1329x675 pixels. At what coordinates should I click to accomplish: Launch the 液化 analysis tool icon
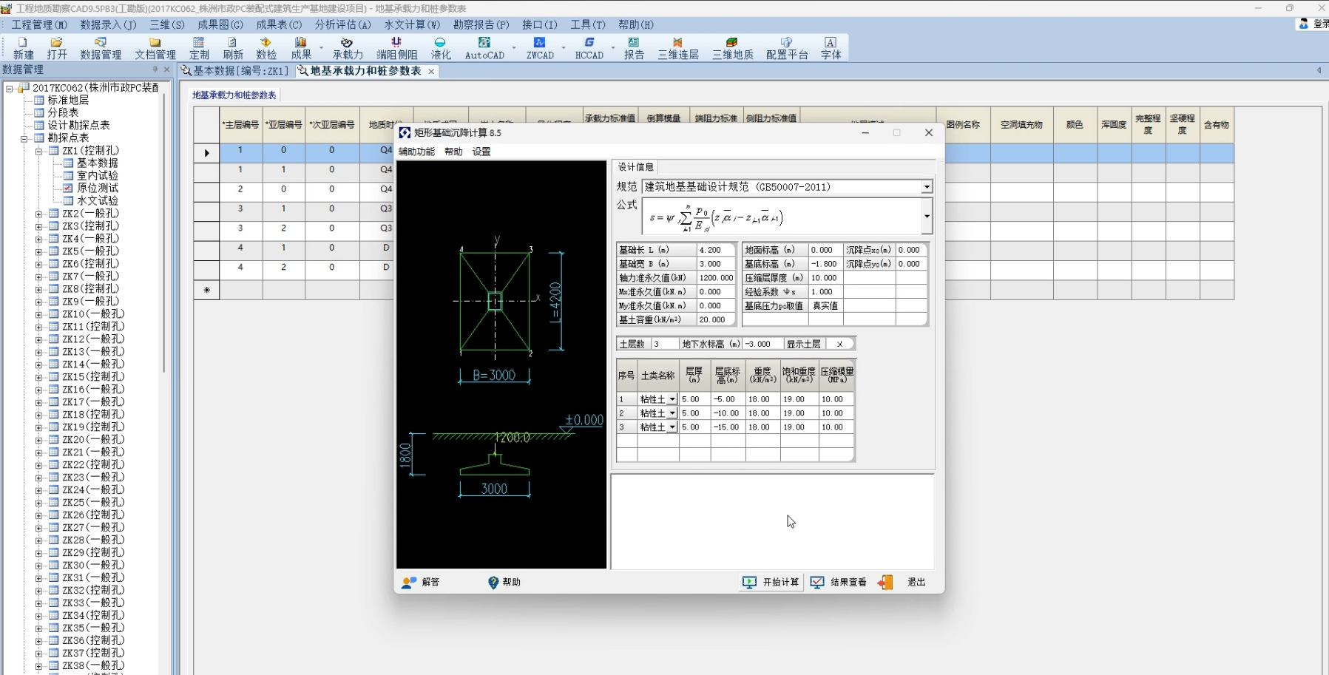[441, 47]
